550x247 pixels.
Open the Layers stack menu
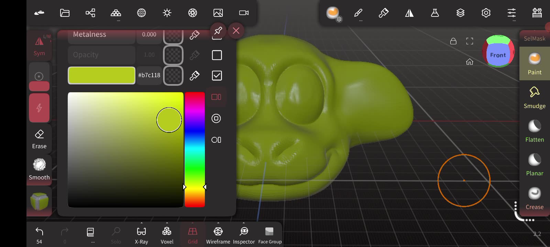[460, 13]
